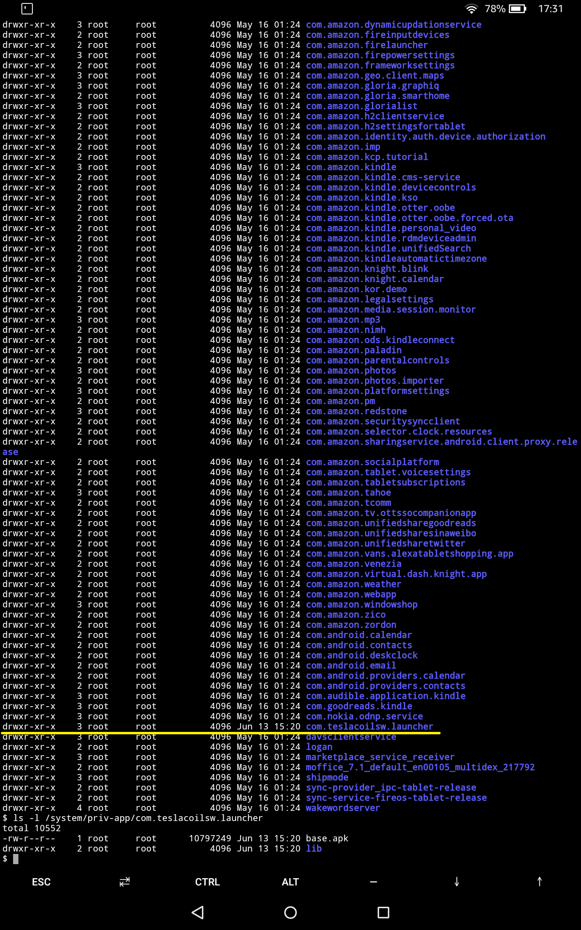Select the logan directory entry

(x=319, y=747)
